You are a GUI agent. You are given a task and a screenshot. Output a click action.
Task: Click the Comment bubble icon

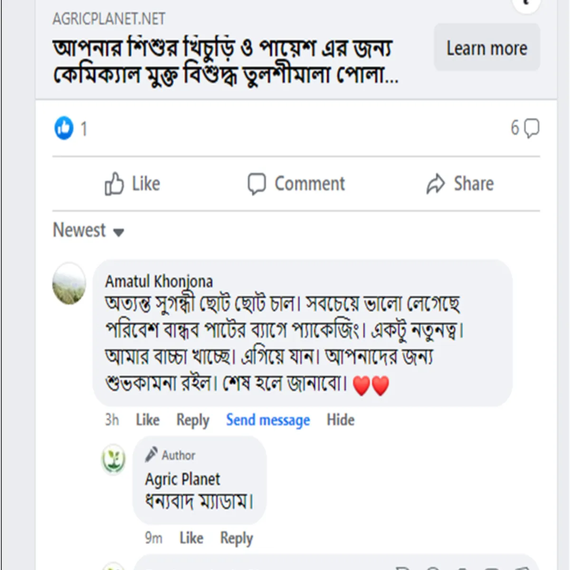click(x=256, y=183)
